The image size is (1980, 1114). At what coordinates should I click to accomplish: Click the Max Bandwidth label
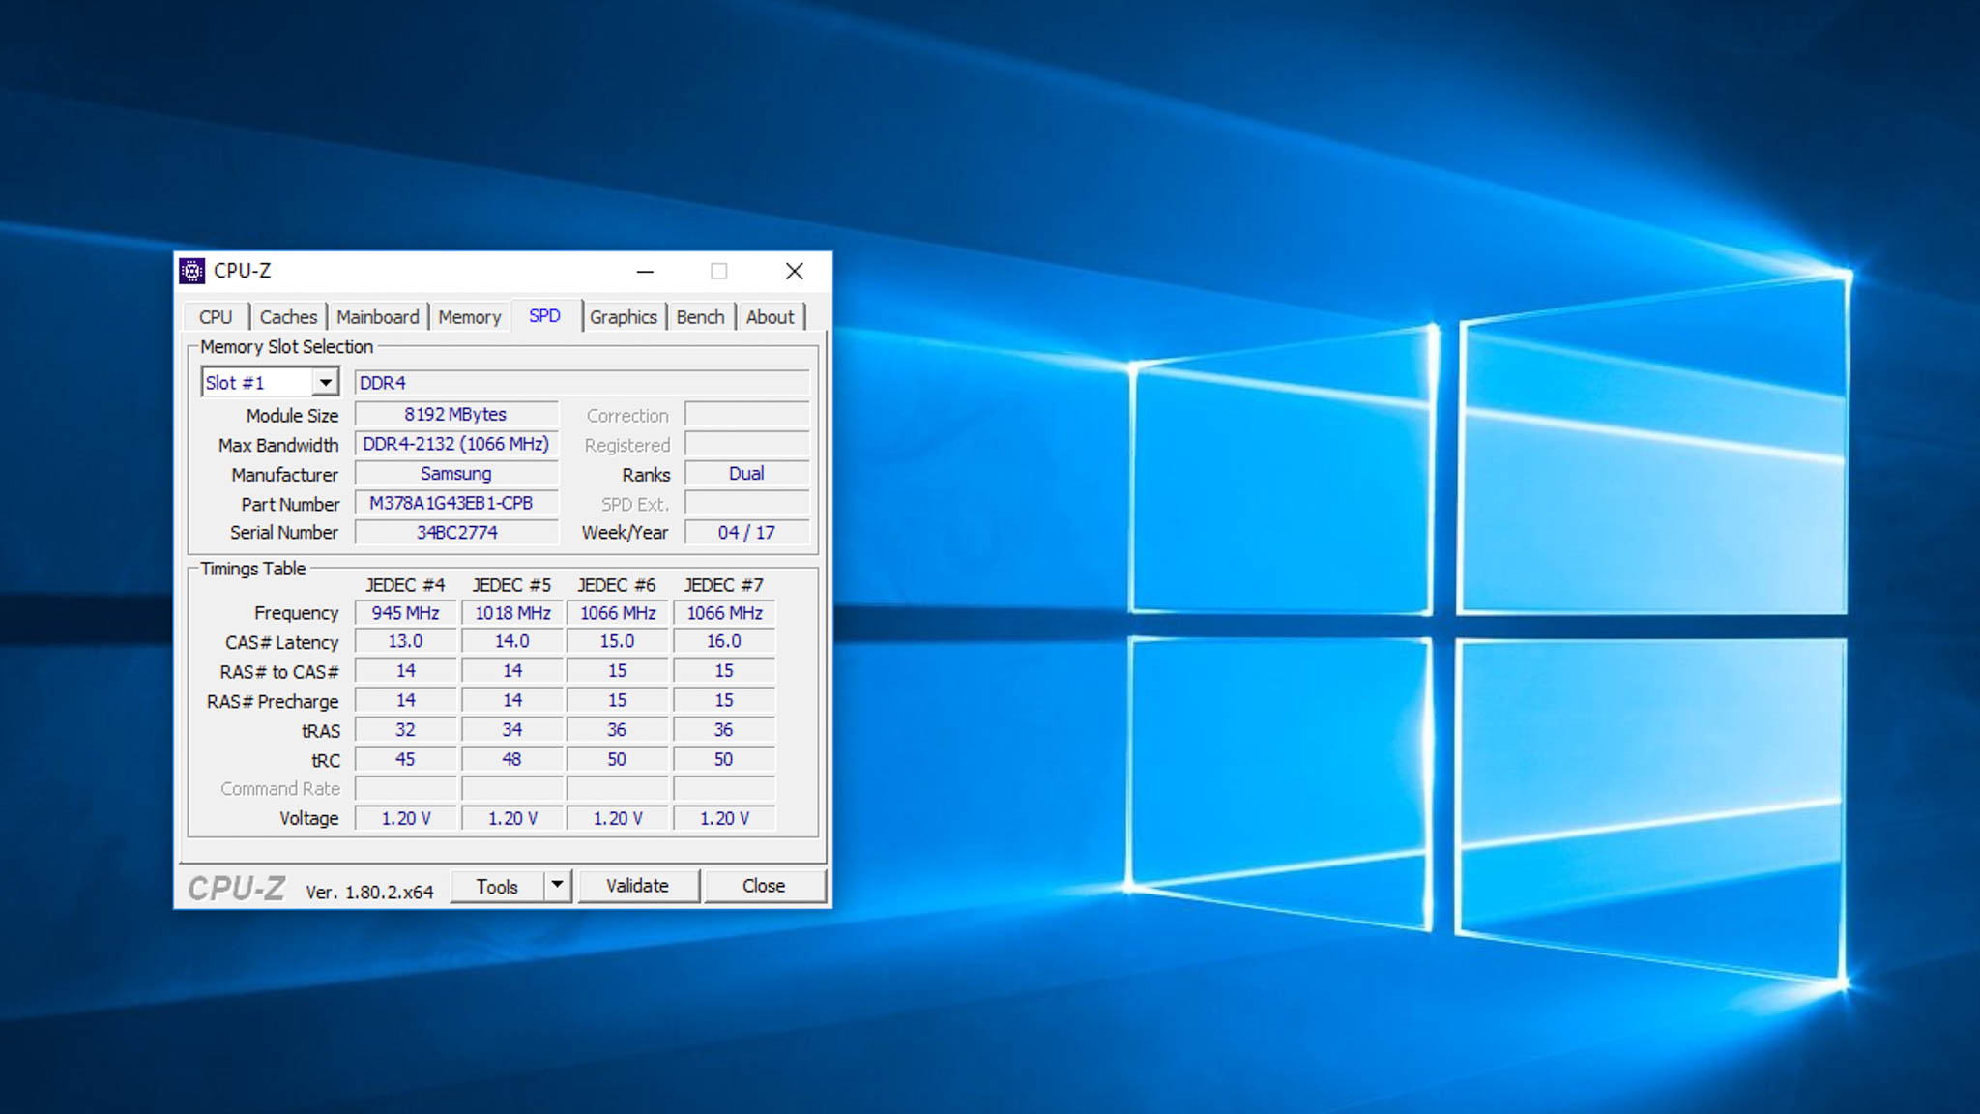278,445
